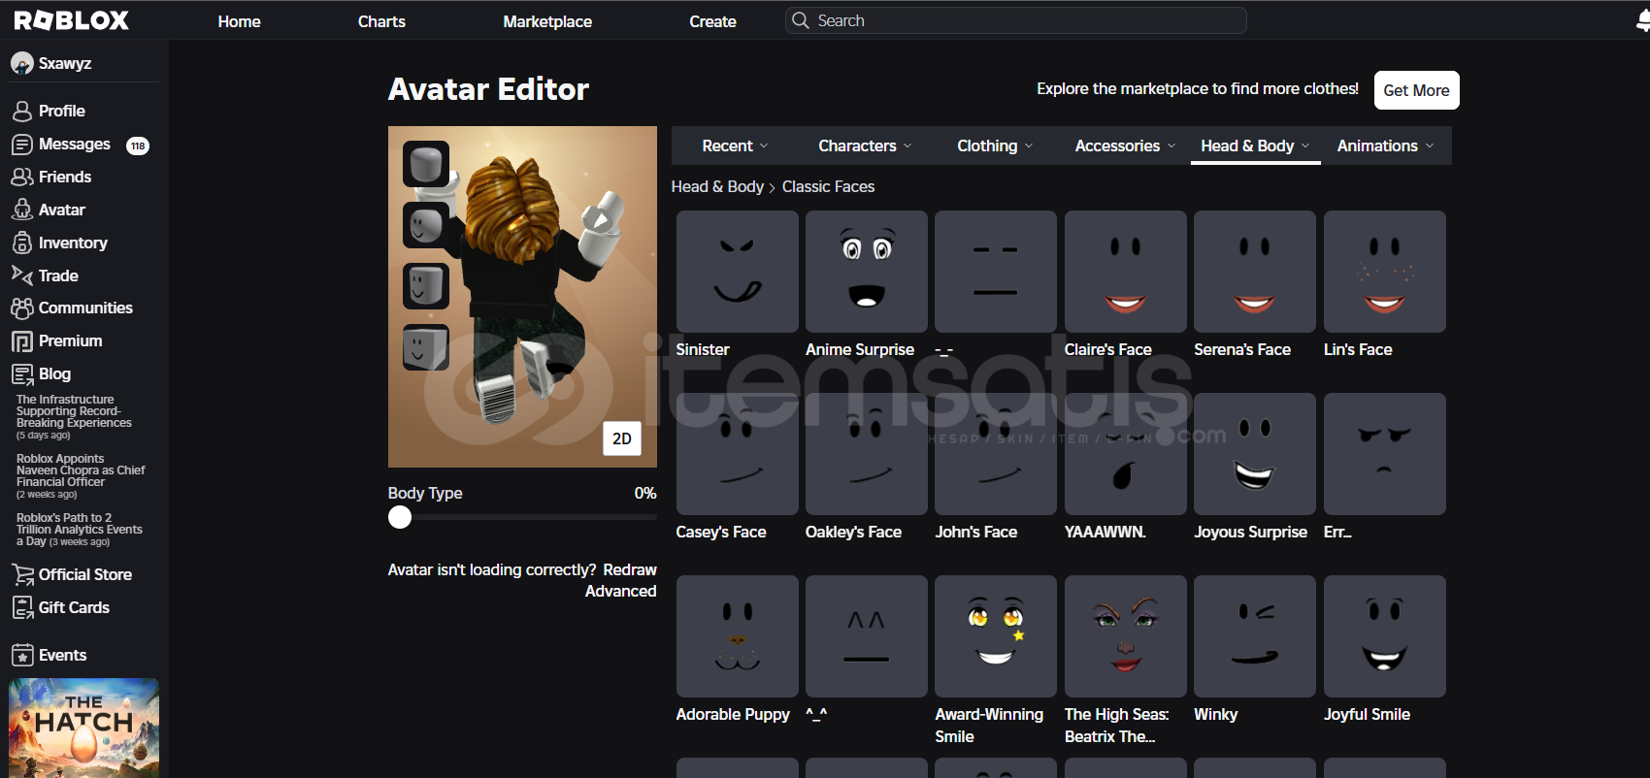Equip the Anime Surprise face
The width and height of the screenshot is (1650, 778).
point(867,272)
